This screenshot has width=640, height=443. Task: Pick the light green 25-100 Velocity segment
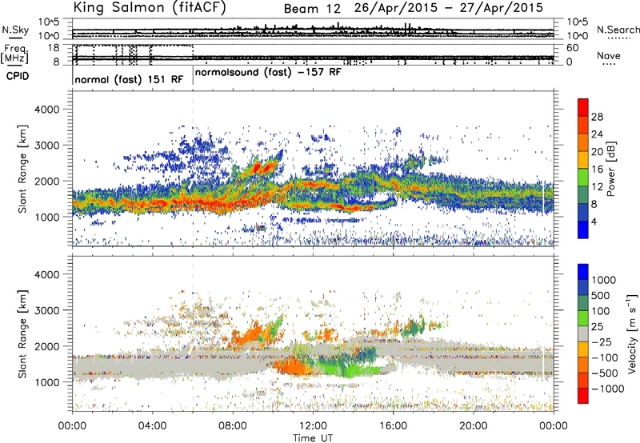click(x=583, y=318)
